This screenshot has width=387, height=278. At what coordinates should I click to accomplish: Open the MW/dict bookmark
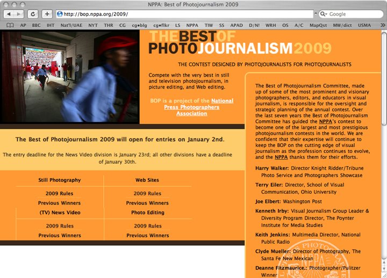pos(342,25)
